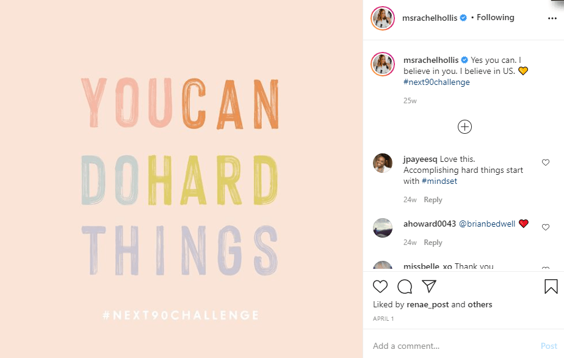Open msrachelhollis profile picture in the header
This screenshot has height=358, width=564.
383,18
